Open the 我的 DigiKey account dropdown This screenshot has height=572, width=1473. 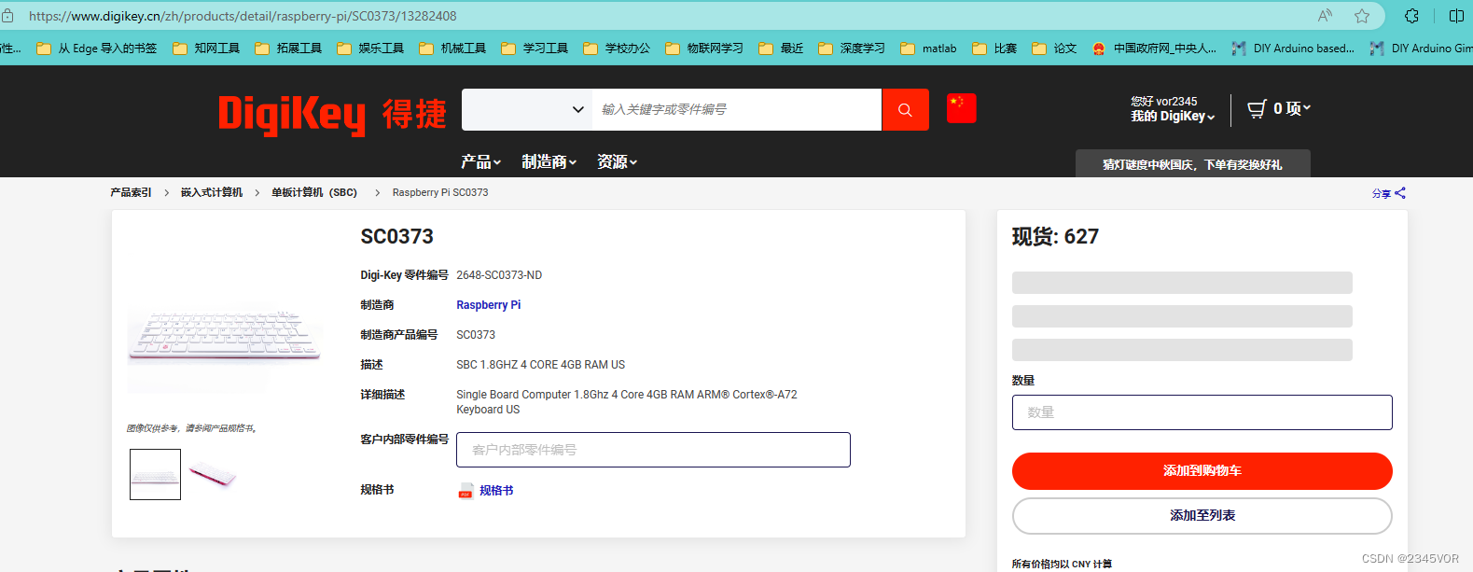(1173, 116)
